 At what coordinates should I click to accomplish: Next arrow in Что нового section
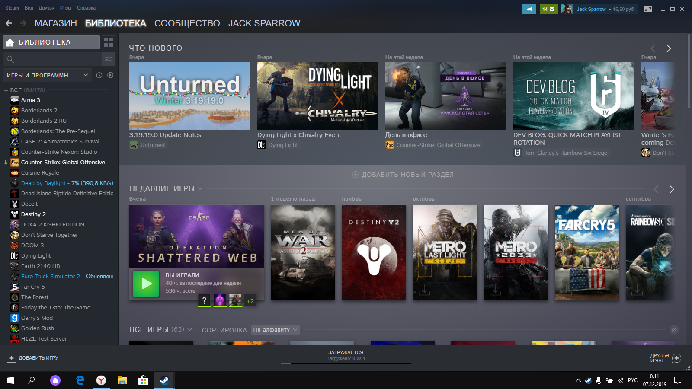pyautogui.click(x=669, y=48)
